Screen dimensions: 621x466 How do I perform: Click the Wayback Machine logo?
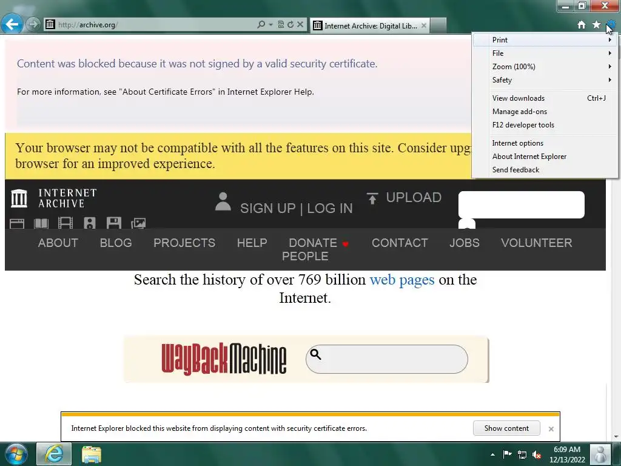tap(224, 359)
